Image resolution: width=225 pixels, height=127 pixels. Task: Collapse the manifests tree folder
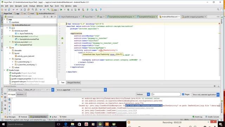click(7, 22)
